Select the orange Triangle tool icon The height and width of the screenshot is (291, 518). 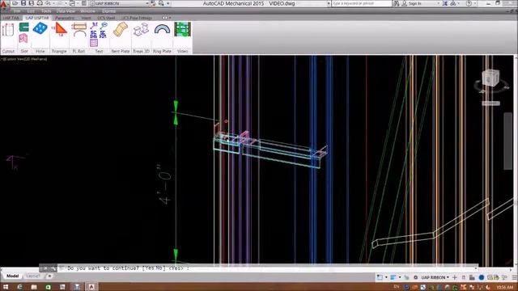[x=61, y=29]
